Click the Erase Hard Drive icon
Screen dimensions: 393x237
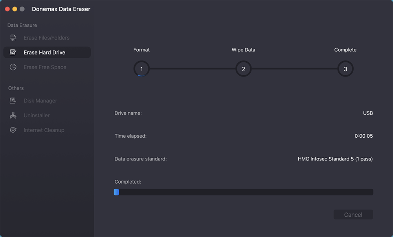[x=13, y=52]
